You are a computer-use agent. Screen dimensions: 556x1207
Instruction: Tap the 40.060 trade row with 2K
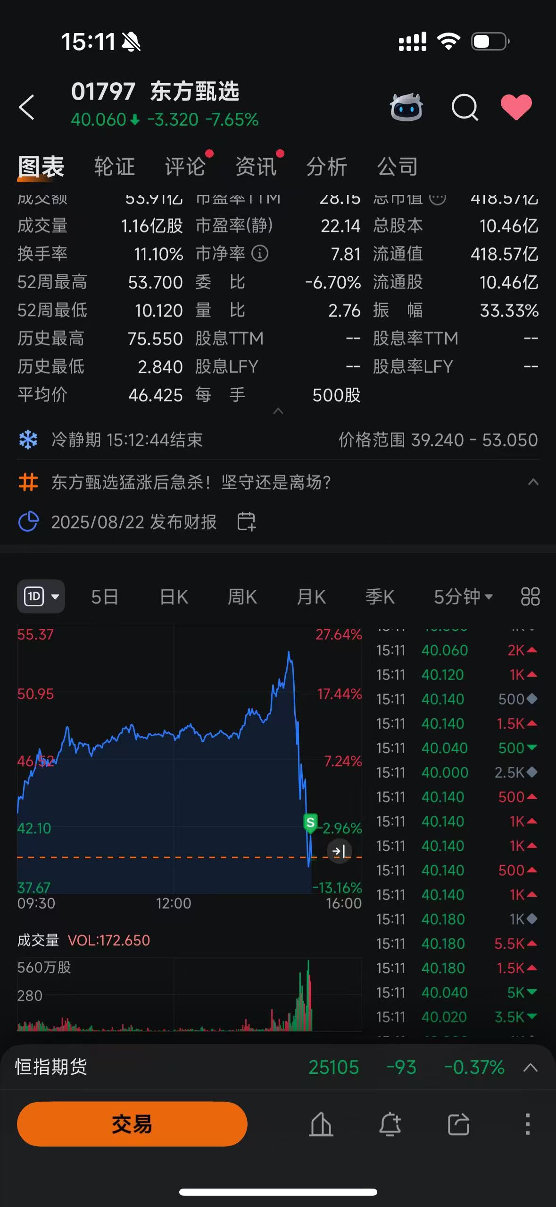pos(456,650)
